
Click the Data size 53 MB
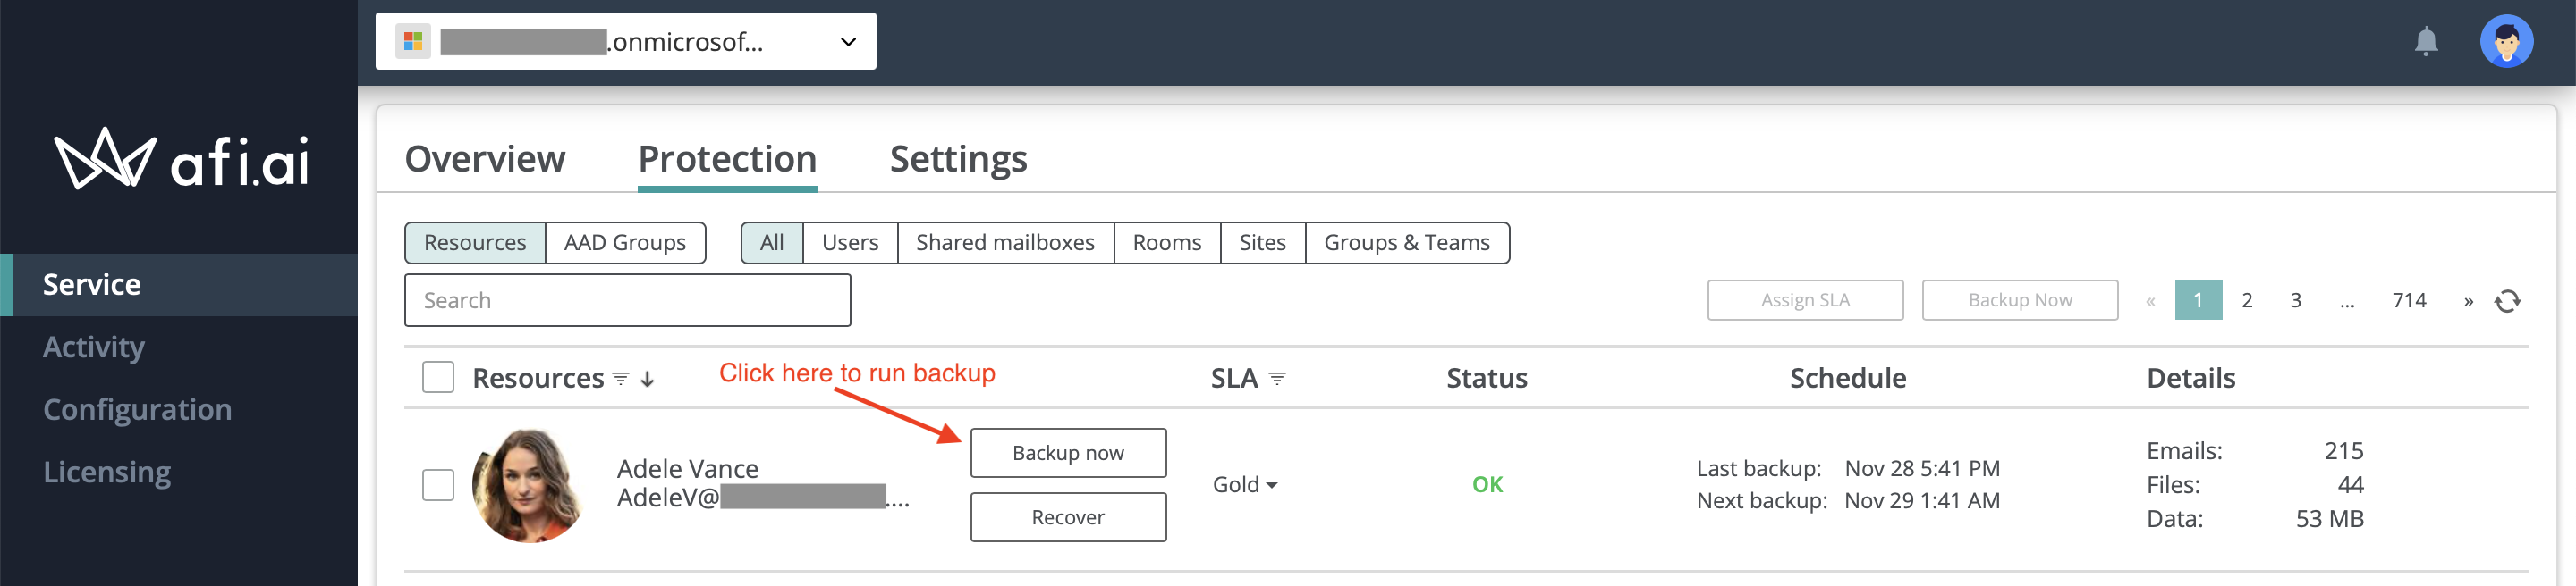coord(2329,519)
